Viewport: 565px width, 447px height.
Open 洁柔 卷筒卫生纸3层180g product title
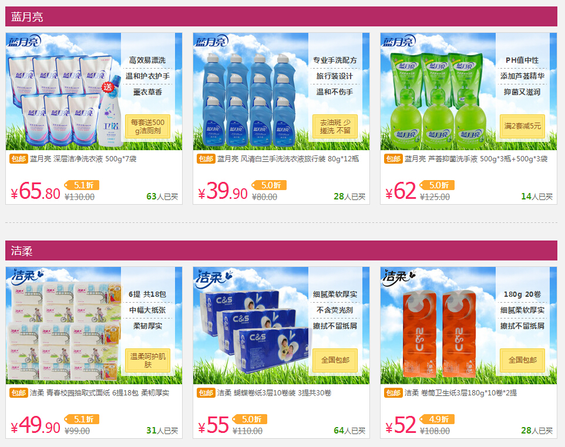pos(460,392)
